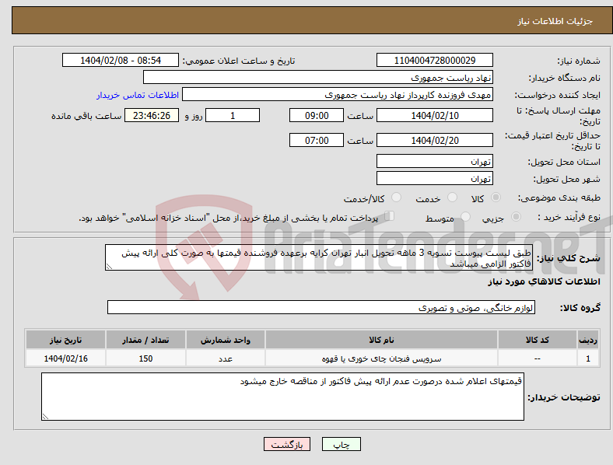Click the بازگشت back button
This screenshot has height=465, width=613.
click(287, 444)
